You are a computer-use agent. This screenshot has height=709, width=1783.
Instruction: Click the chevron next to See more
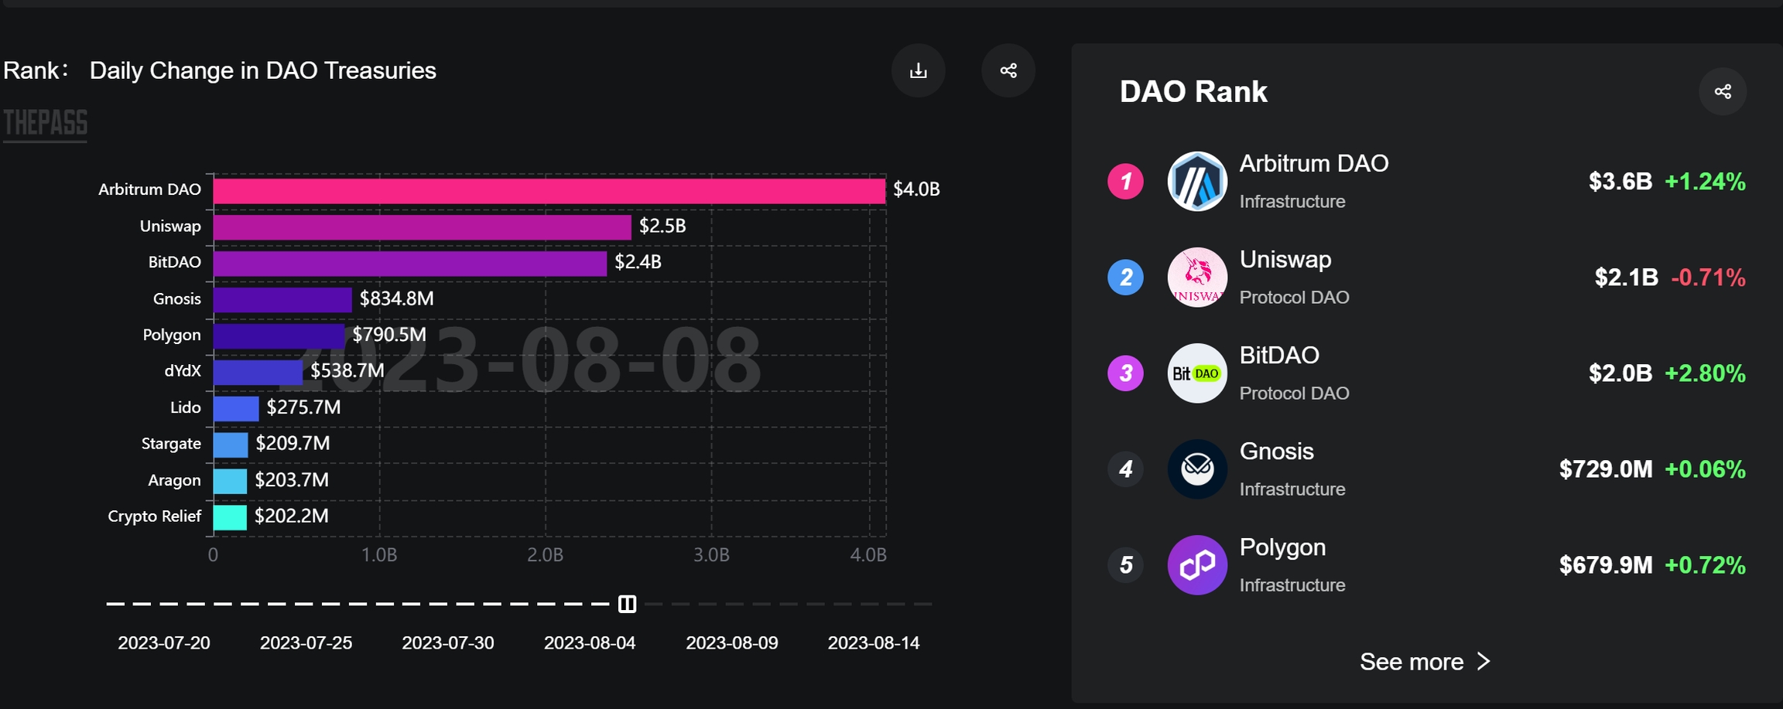[1483, 662]
